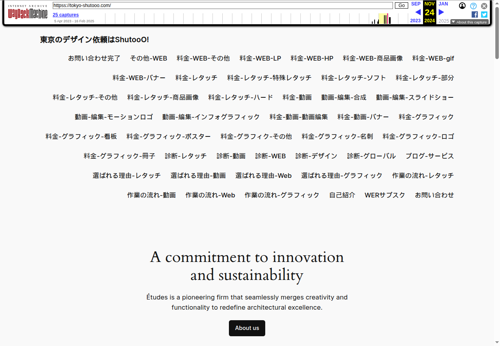
Task: Select 自己紹介 in navigation
Action: 342,195
